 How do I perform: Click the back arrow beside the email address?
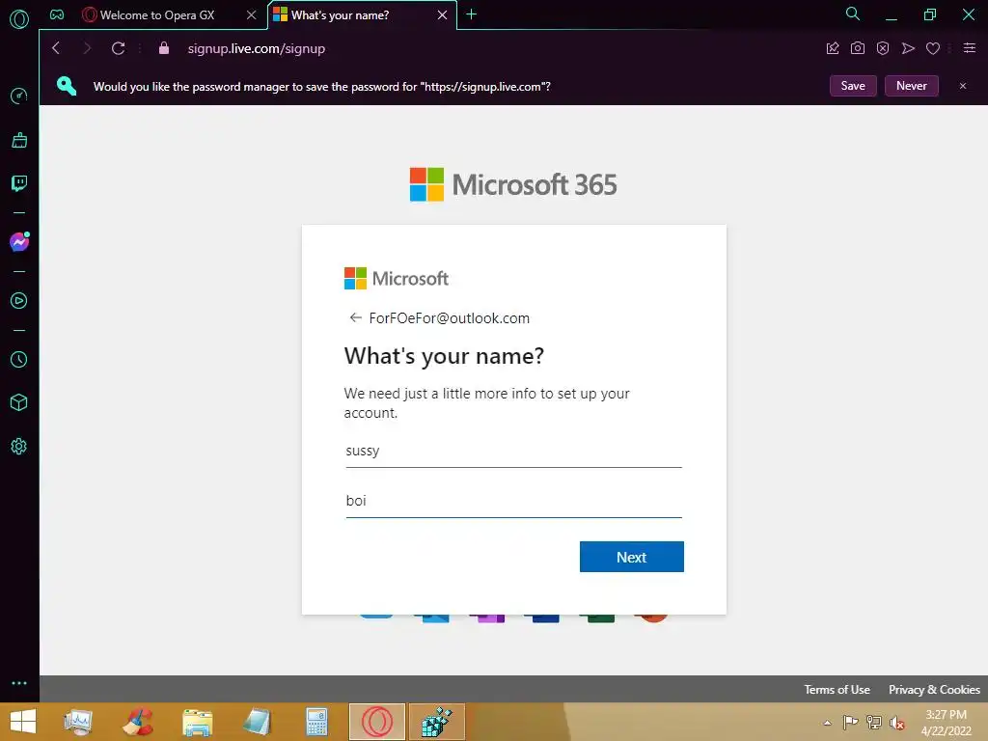click(355, 317)
